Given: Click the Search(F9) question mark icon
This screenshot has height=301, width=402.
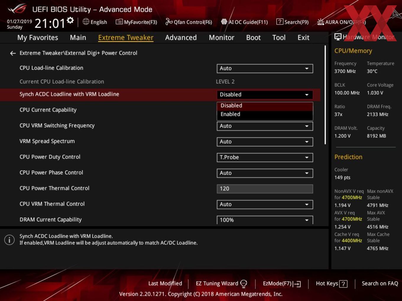Looking at the screenshot, I should (x=280, y=22).
